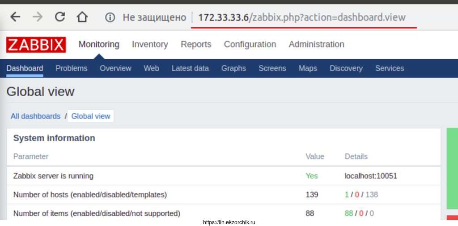The height and width of the screenshot is (226, 458).
Task: Click the Global view breadcrumb link
Action: click(x=91, y=116)
